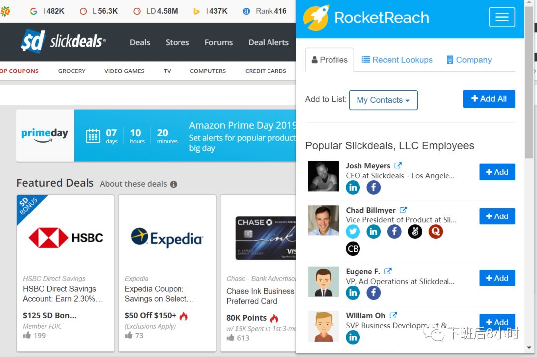Image resolution: width=537 pixels, height=357 pixels.
Task: Open the Credit Cards category link
Action: 266,71
